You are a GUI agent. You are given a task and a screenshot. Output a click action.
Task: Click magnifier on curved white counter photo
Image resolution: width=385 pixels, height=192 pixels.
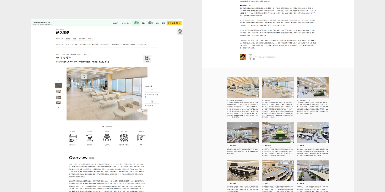point(257,96)
